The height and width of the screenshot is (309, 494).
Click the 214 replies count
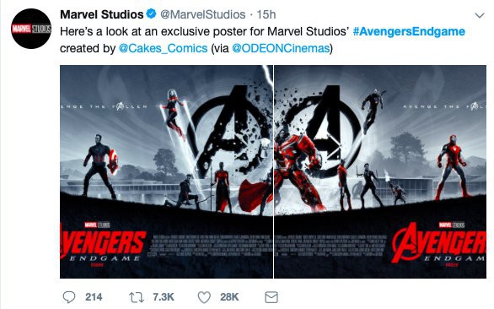click(x=94, y=297)
